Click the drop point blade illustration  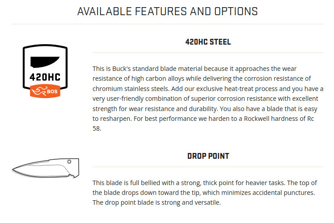[x=45, y=168]
